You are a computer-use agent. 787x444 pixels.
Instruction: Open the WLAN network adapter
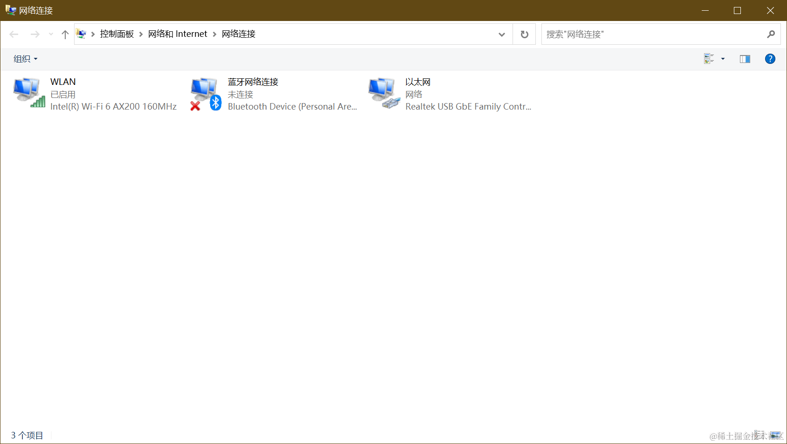[63, 82]
